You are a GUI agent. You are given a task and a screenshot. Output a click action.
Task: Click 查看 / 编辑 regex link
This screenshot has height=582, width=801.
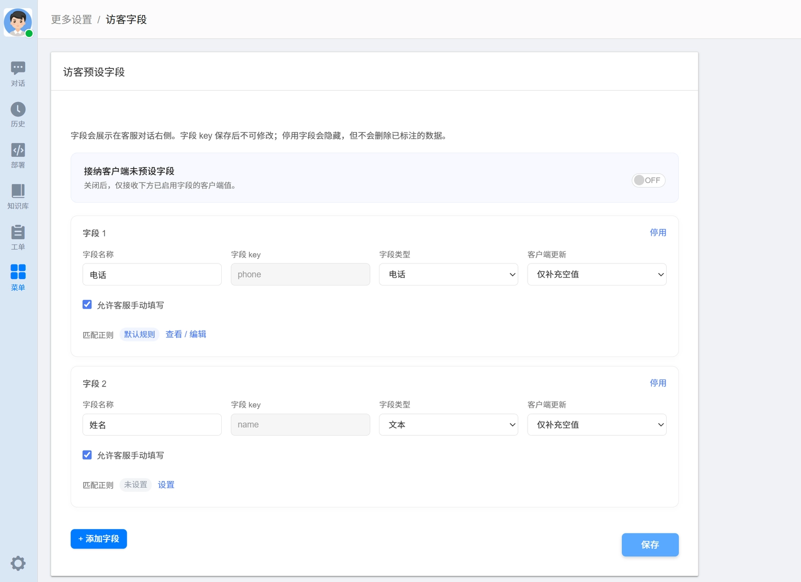[186, 334]
